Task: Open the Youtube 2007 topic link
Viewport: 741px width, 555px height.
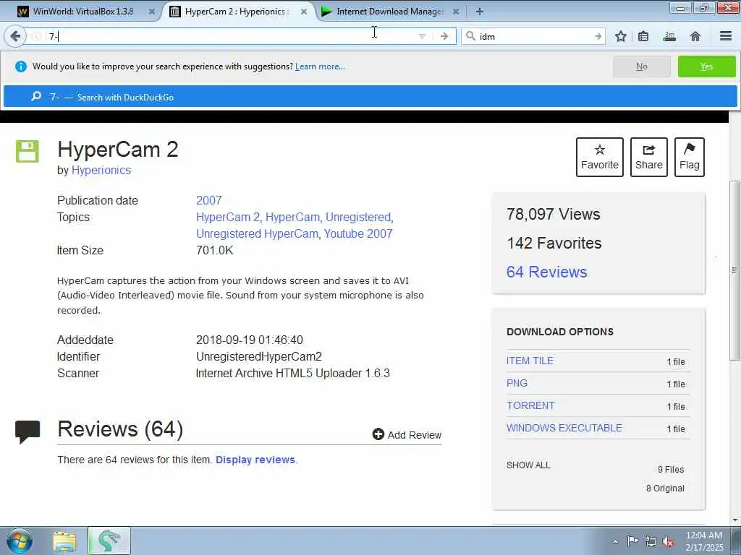Action: pos(358,233)
